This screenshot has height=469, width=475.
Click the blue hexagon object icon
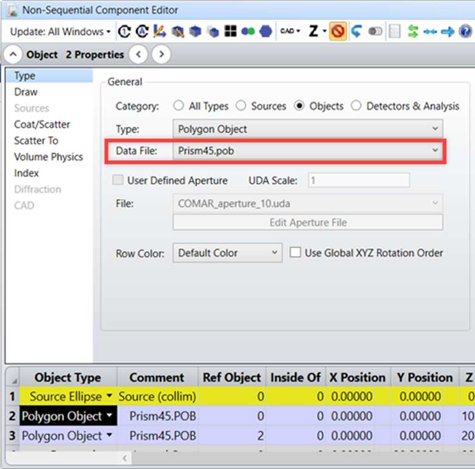[266, 31]
